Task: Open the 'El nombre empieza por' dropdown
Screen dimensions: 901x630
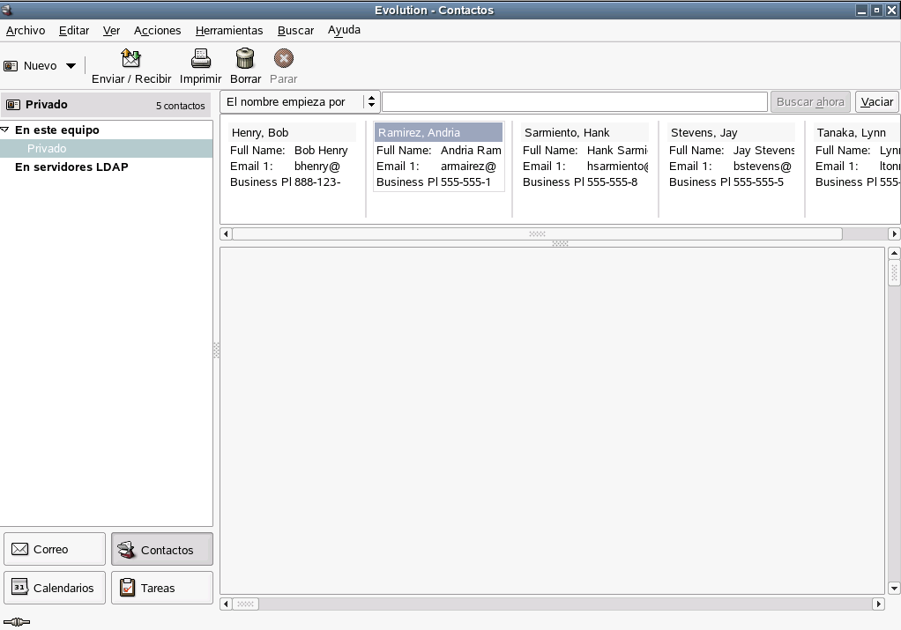Action: [301, 102]
